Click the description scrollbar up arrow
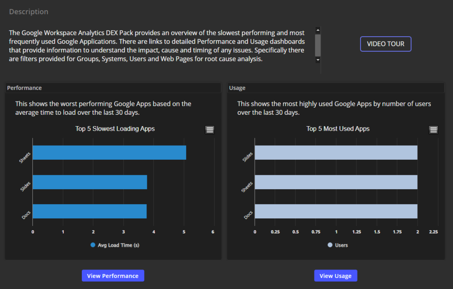Image resolution: width=453 pixels, height=289 pixels. (318, 30)
